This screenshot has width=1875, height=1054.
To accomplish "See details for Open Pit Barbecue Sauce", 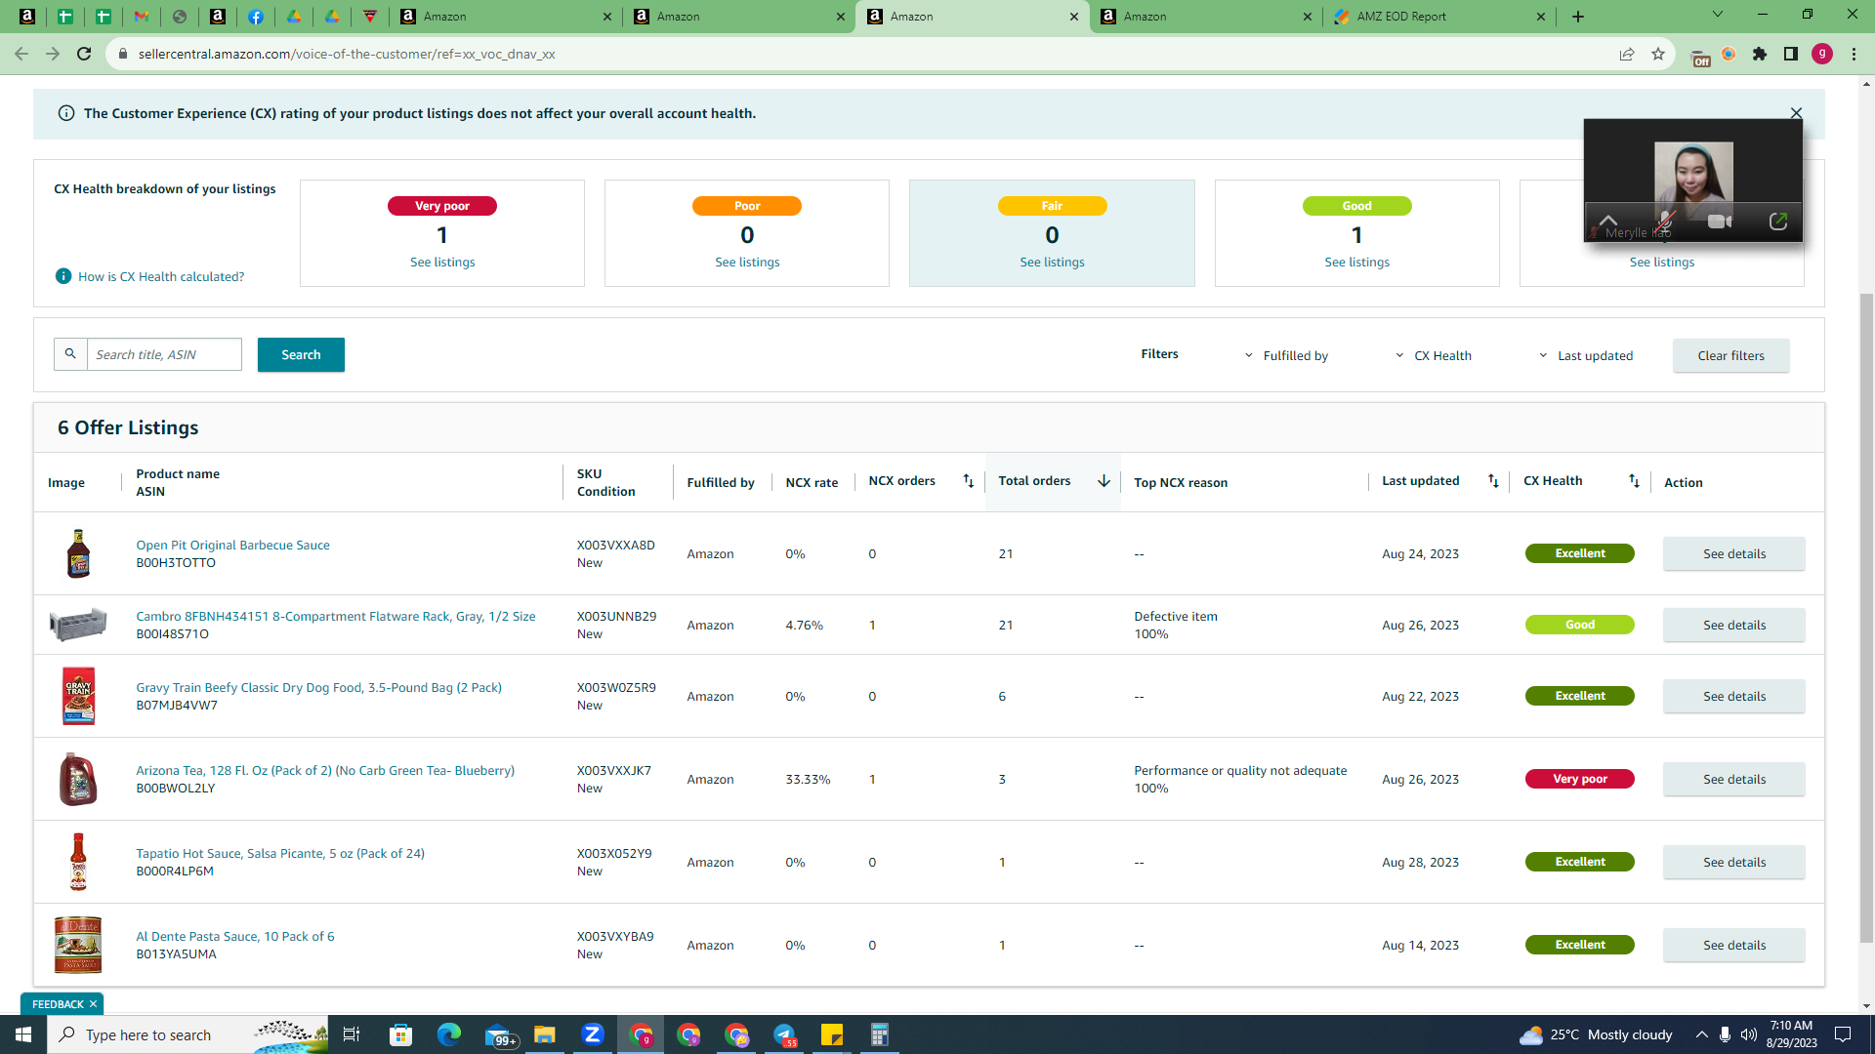I will (1733, 553).
